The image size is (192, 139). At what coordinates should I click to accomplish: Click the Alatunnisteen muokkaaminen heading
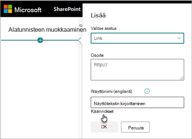tap(47, 29)
